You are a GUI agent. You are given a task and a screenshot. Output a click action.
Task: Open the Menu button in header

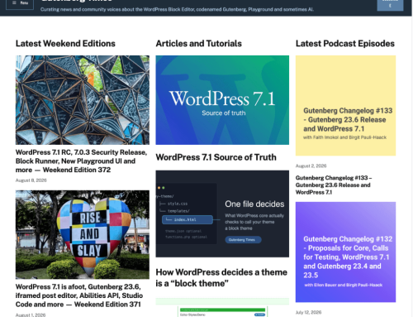tap(20, 4)
